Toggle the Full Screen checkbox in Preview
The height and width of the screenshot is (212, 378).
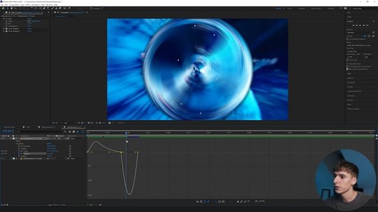(347, 60)
